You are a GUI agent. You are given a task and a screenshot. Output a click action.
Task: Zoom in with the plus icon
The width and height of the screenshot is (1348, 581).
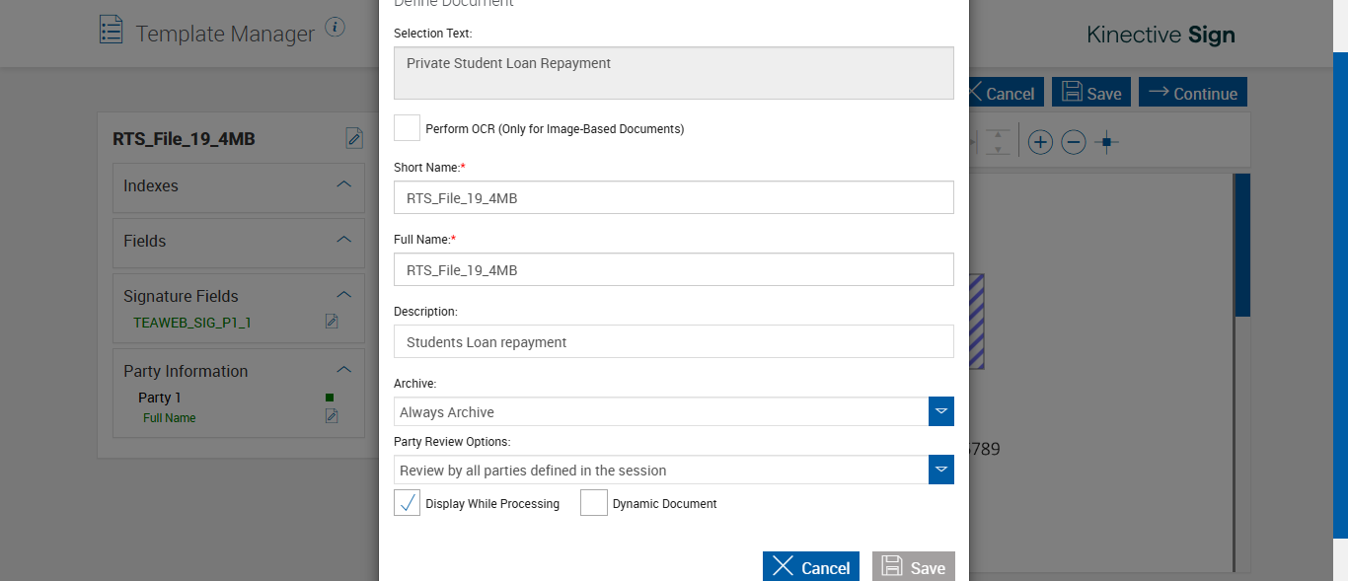pyautogui.click(x=1040, y=143)
